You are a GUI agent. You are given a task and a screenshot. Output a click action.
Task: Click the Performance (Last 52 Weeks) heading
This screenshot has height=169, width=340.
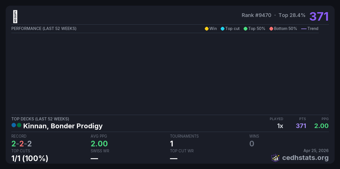(44, 29)
